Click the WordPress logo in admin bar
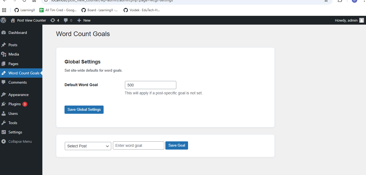 click(x=3, y=20)
